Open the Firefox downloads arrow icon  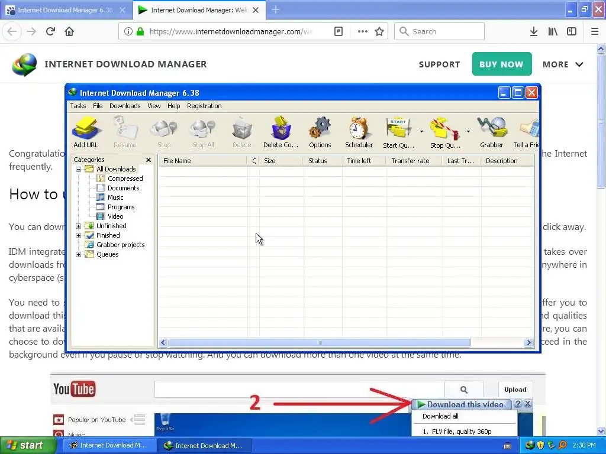point(534,32)
